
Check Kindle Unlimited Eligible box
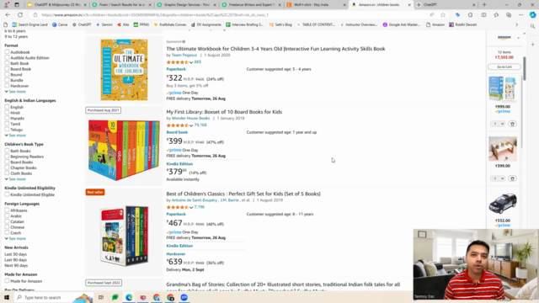pyautogui.click(x=7, y=194)
